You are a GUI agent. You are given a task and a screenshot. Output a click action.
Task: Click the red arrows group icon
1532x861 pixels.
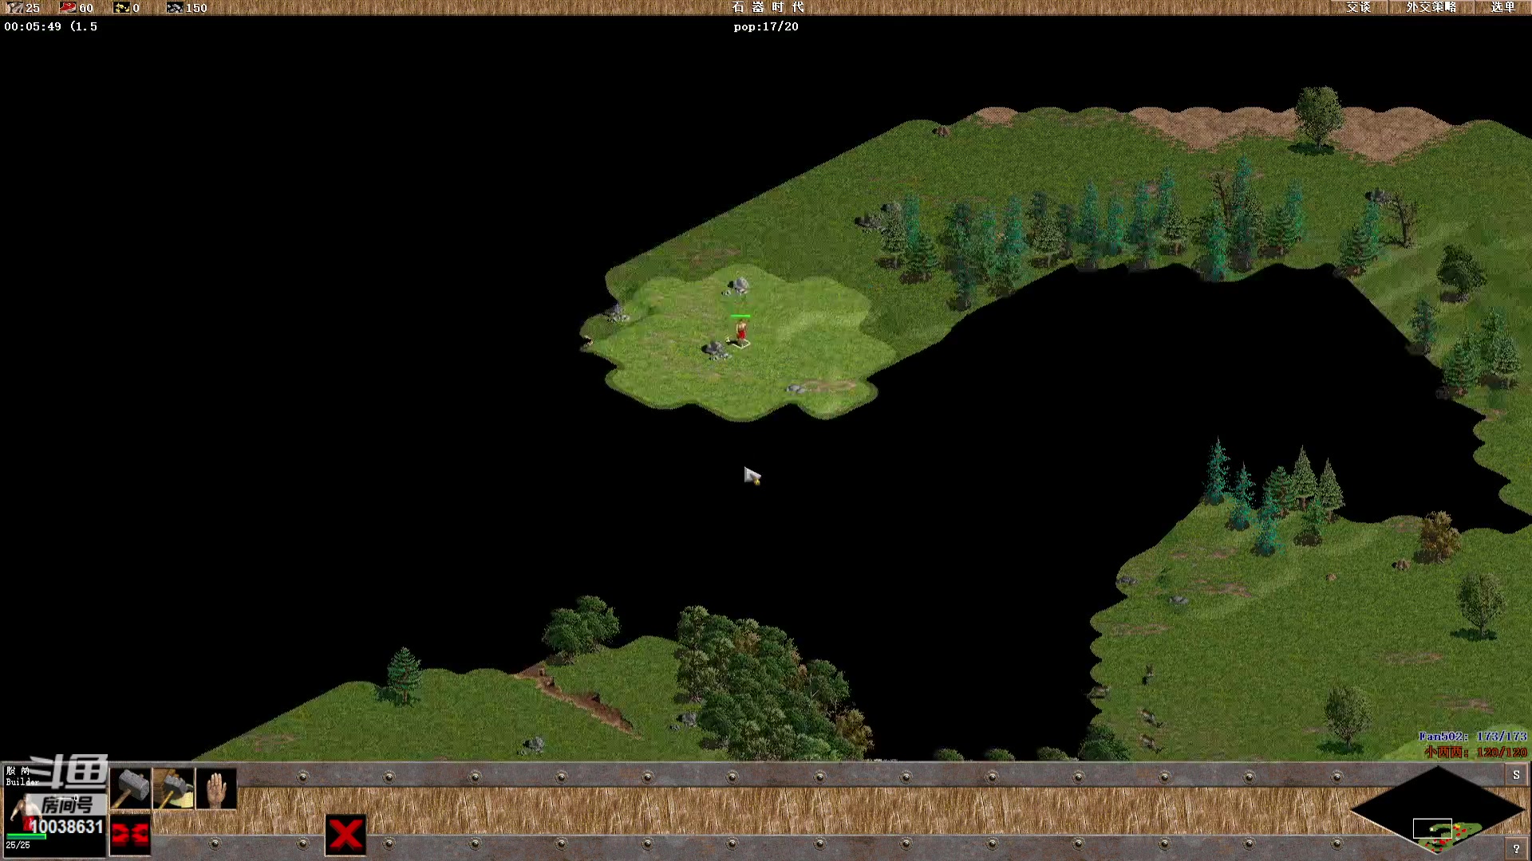[x=130, y=835]
